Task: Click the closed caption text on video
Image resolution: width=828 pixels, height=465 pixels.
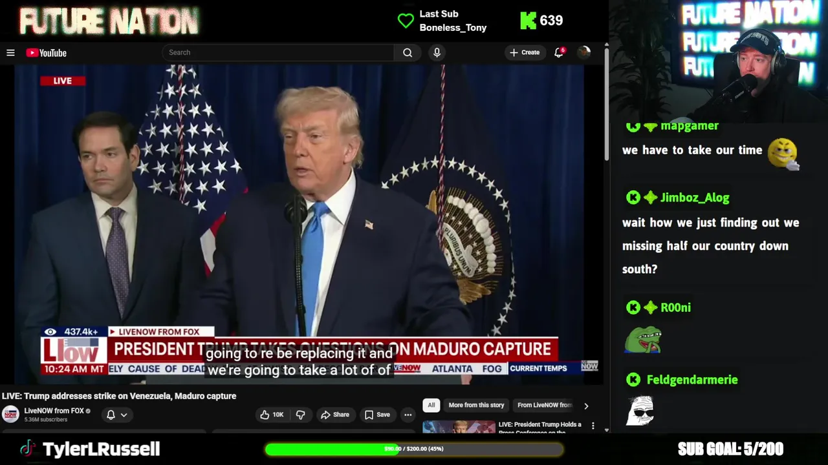Action: 300,362
